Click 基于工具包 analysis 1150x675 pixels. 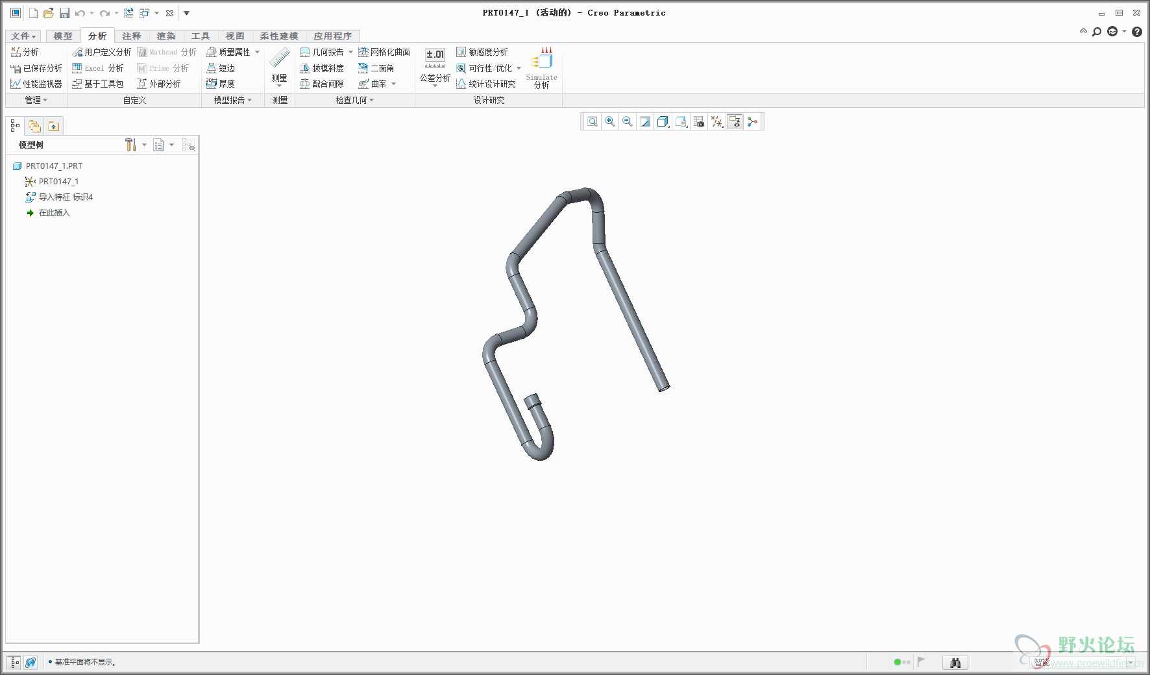98,84
